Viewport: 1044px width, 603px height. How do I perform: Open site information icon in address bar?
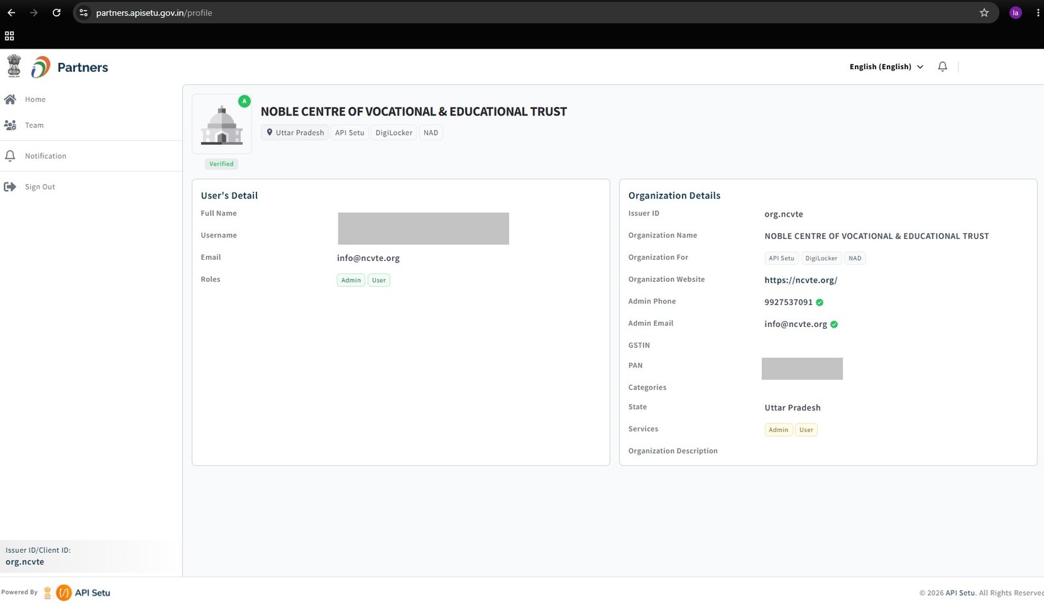tap(84, 12)
